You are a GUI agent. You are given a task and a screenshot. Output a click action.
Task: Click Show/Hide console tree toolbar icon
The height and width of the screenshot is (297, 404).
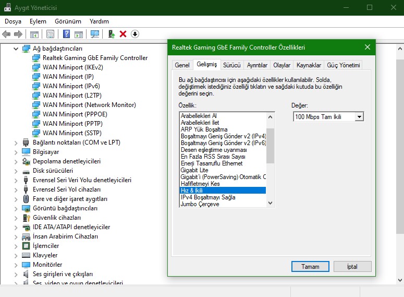click(34, 34)
